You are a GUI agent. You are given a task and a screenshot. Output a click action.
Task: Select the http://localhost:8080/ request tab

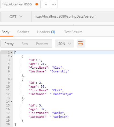17,4
